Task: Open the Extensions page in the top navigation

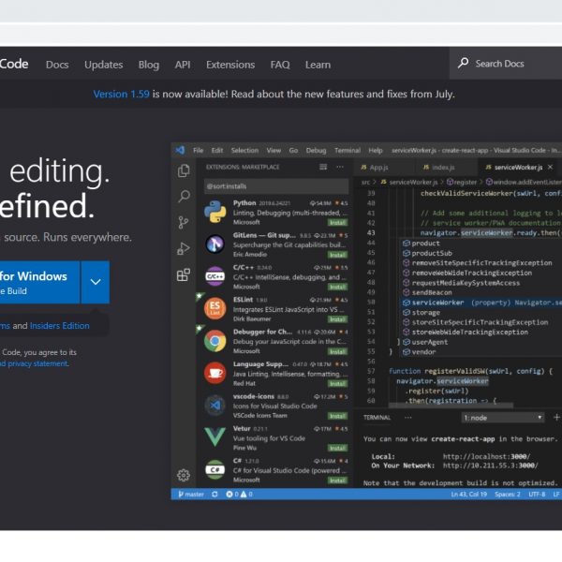Action: (230, 65)
